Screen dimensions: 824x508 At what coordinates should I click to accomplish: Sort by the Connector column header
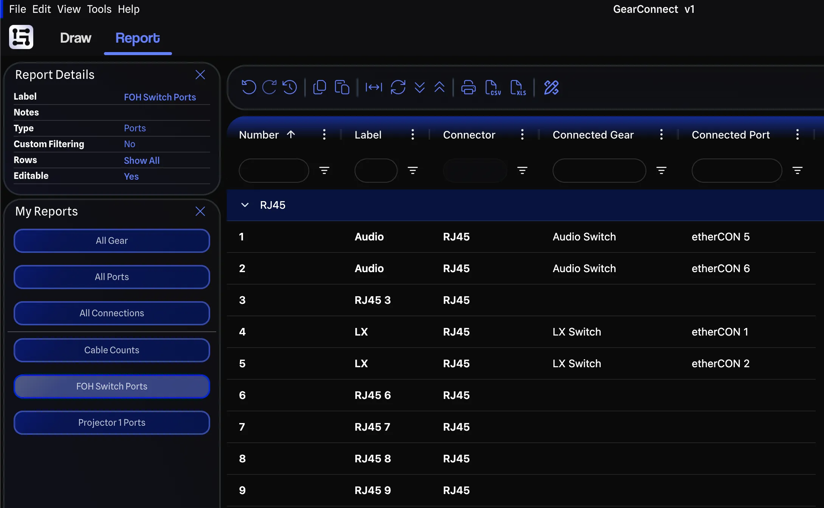coord(469,135)
